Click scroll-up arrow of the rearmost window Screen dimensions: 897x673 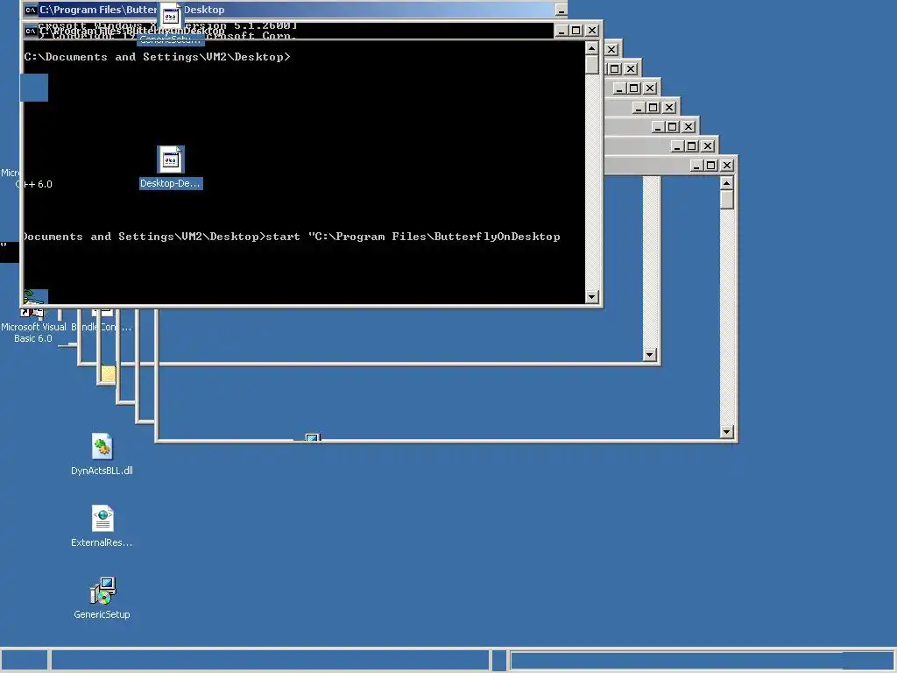point(726,183)
